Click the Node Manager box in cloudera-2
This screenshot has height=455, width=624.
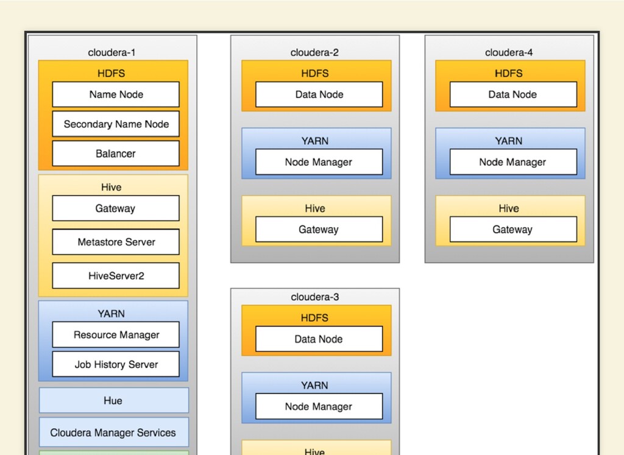click(319, 162)
